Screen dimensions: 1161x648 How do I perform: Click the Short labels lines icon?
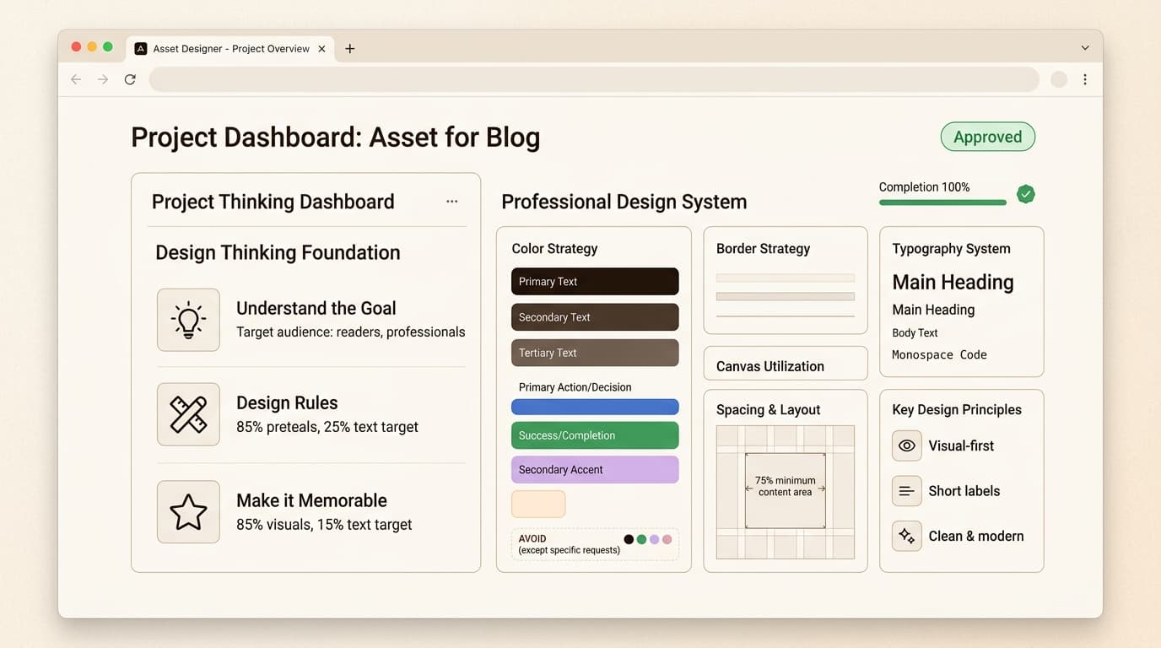pos(906,491)
